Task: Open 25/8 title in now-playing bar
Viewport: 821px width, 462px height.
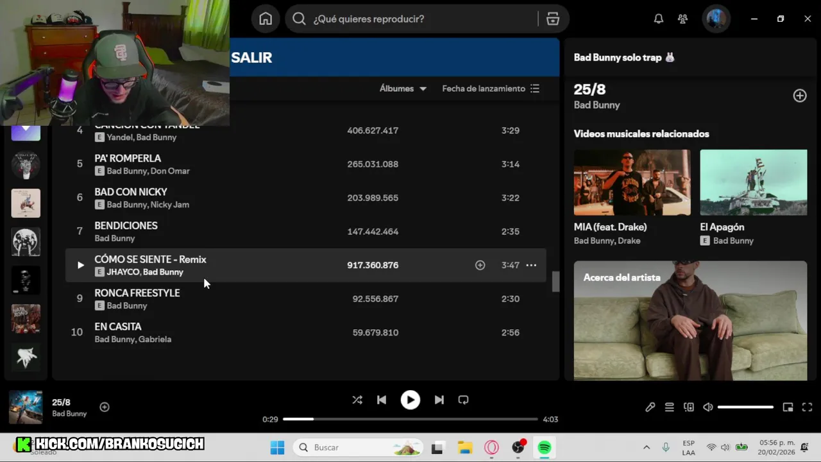Action: coord(61,402)
